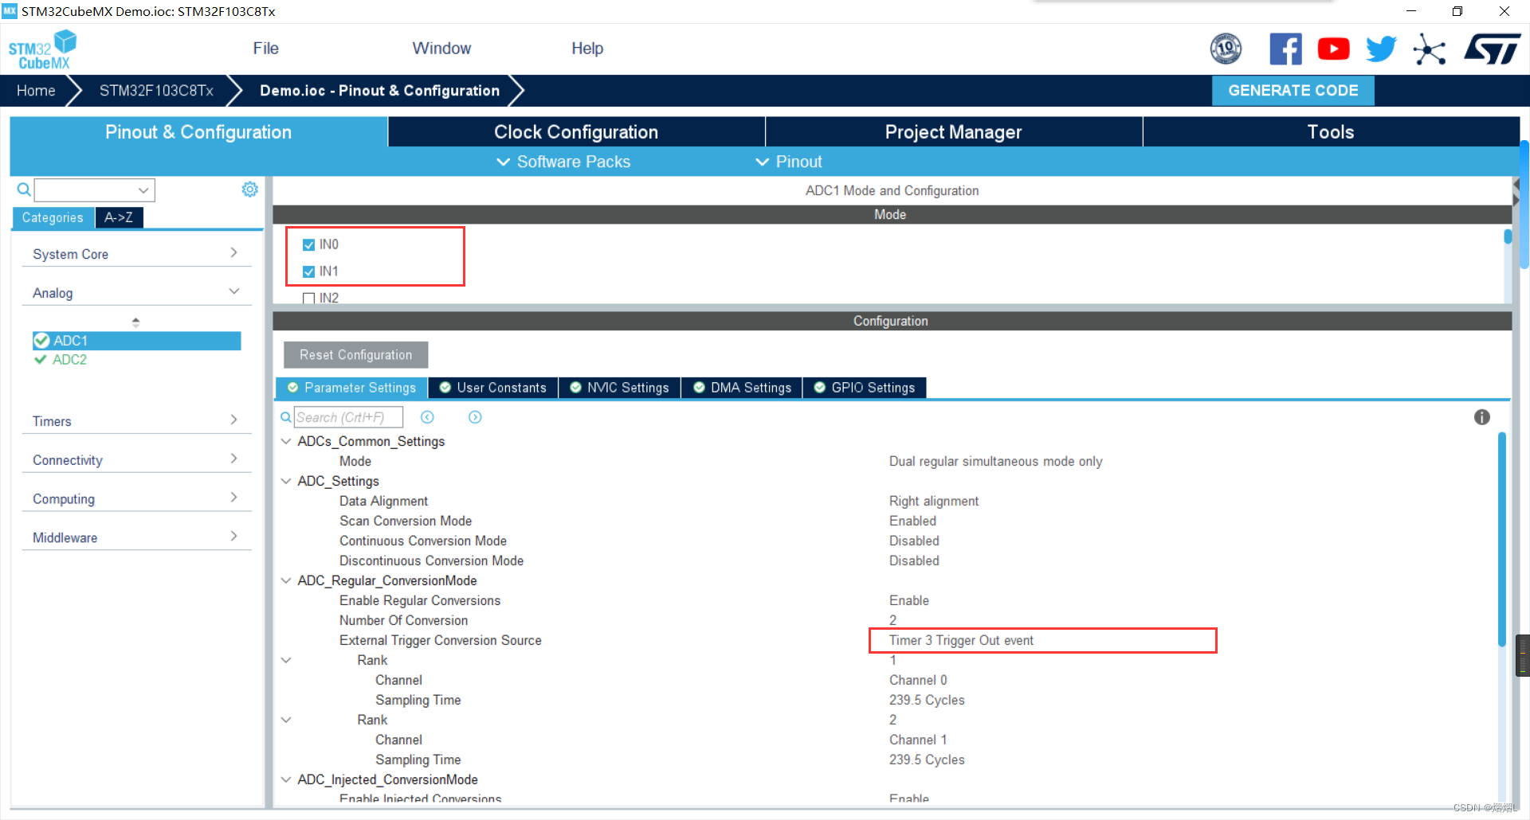Screen dimensions: 1530x820
Task: Open the peripheral search dropdown box
Action: pos(94,189)
